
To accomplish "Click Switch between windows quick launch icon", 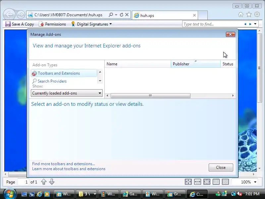I will (32, 194).
